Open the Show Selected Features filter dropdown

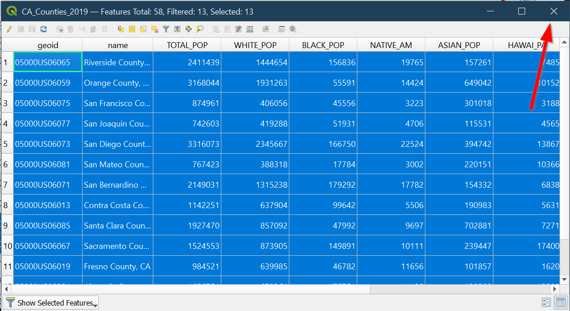pos(51,303)
